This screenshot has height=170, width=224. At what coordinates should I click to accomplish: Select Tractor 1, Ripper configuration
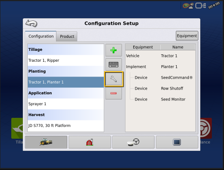(x=66, y=60)
